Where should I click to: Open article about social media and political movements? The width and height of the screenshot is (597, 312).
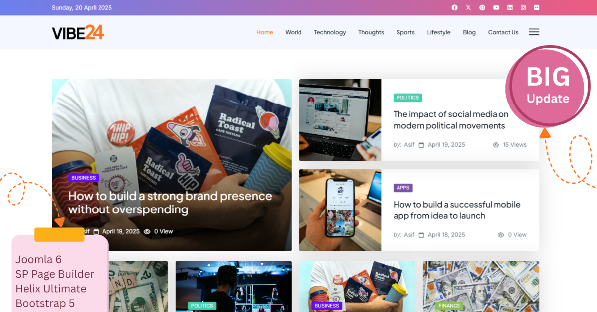point(451,120)
